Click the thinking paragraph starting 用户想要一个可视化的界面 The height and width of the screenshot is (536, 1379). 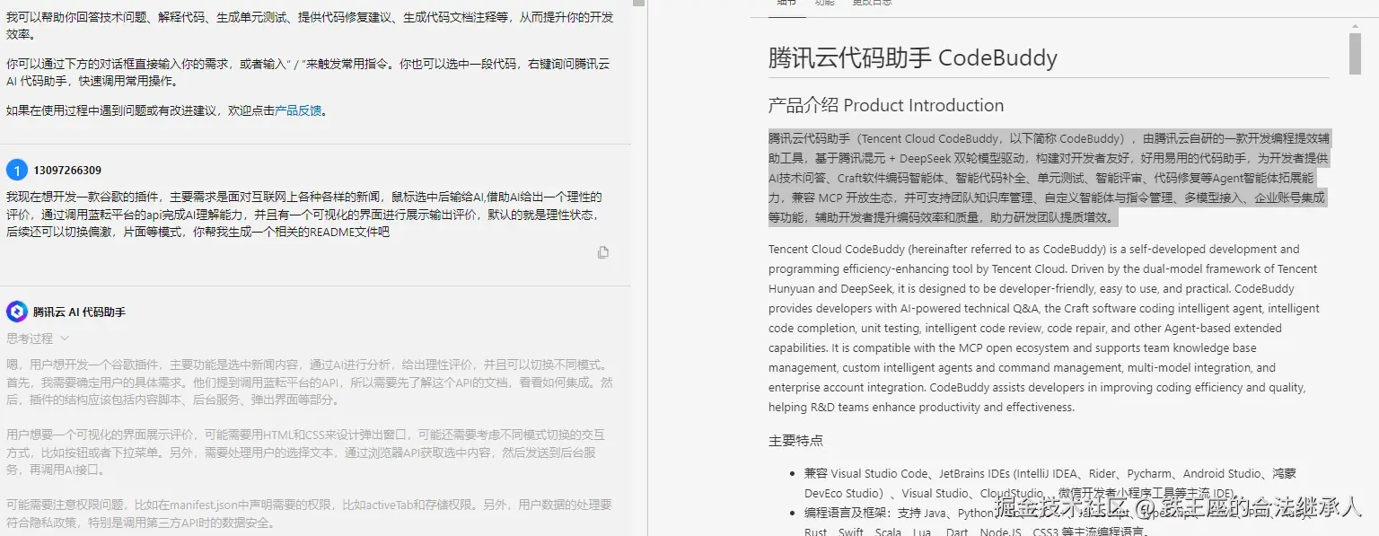[305, 452]
